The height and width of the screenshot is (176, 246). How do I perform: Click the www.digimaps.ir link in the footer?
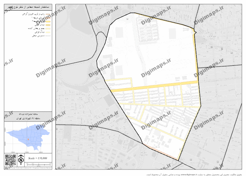[x=190, y=174]
